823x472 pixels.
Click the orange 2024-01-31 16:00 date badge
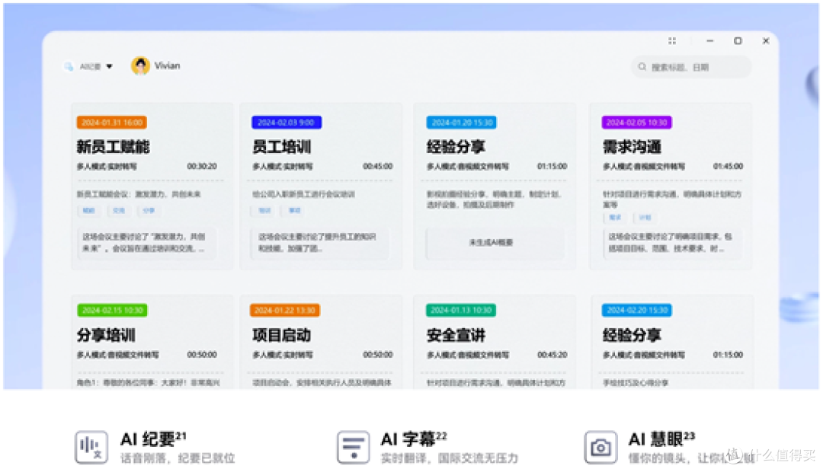pos(112,123)
